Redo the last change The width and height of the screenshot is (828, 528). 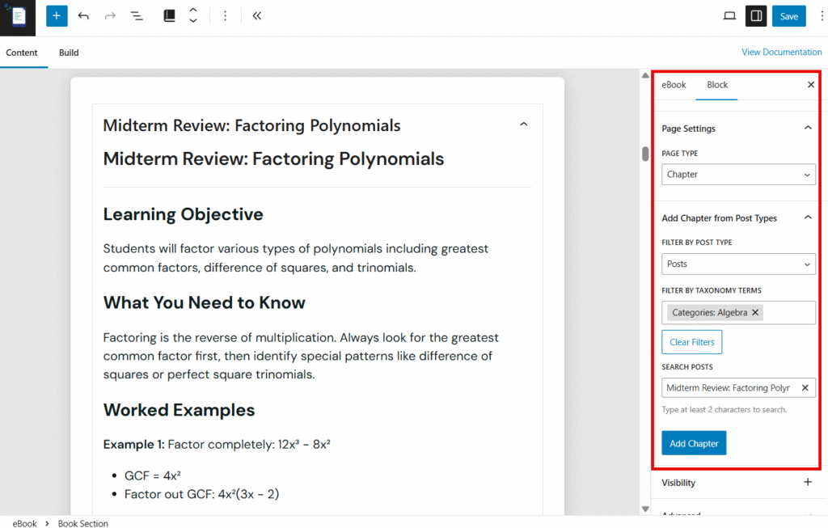(x=111, y=15)
